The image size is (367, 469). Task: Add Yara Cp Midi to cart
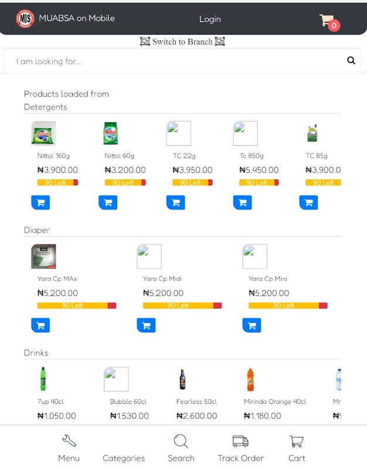tap(146, 325)
